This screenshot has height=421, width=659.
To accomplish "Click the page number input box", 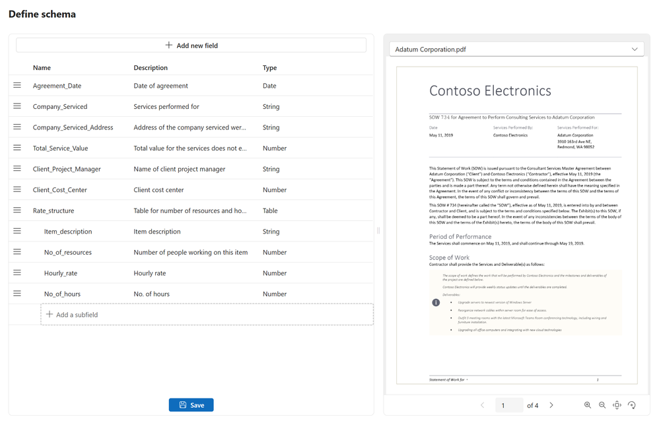I will point(507,405).
